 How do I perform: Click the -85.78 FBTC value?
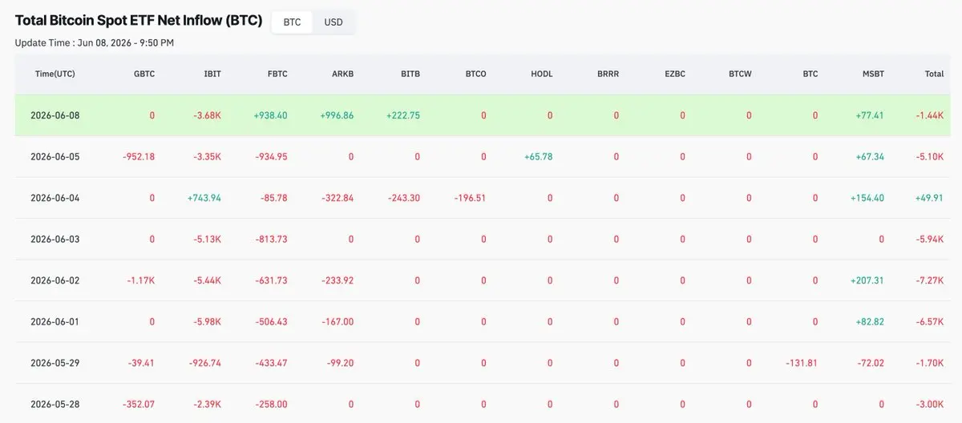tap(274, 198)
